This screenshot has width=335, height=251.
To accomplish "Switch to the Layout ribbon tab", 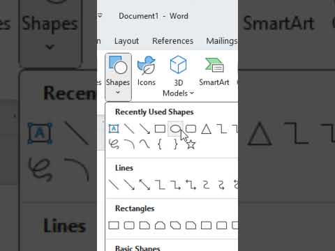I will coord(126,41).
